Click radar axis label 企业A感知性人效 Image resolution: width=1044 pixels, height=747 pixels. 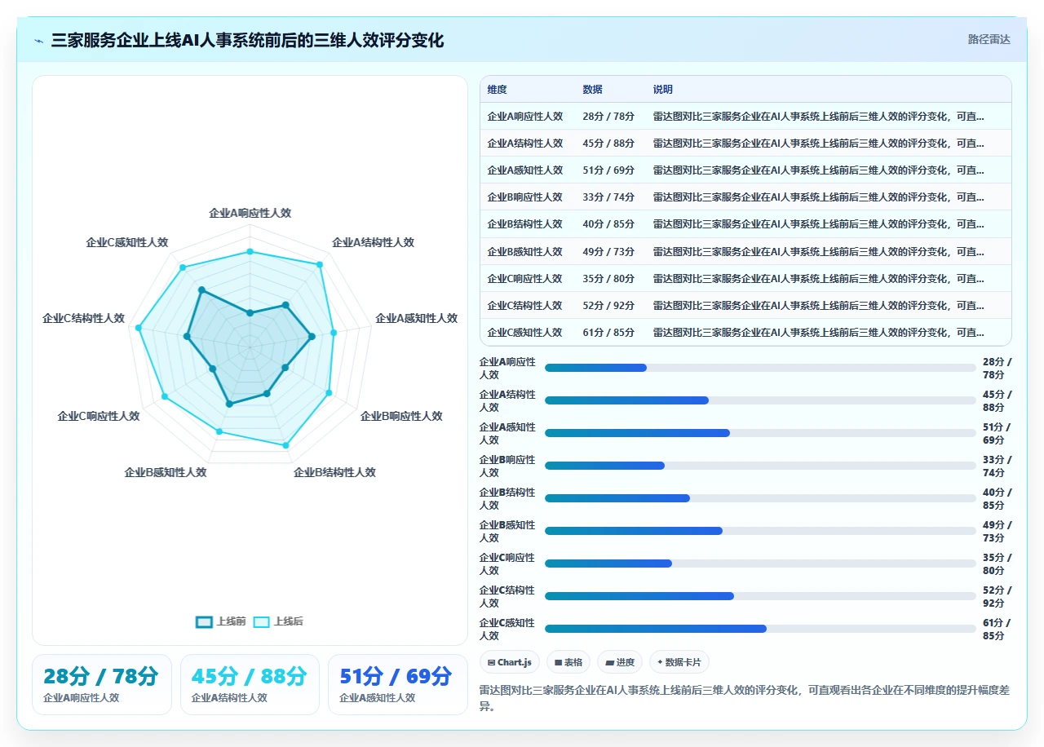(x=416, y=319)
